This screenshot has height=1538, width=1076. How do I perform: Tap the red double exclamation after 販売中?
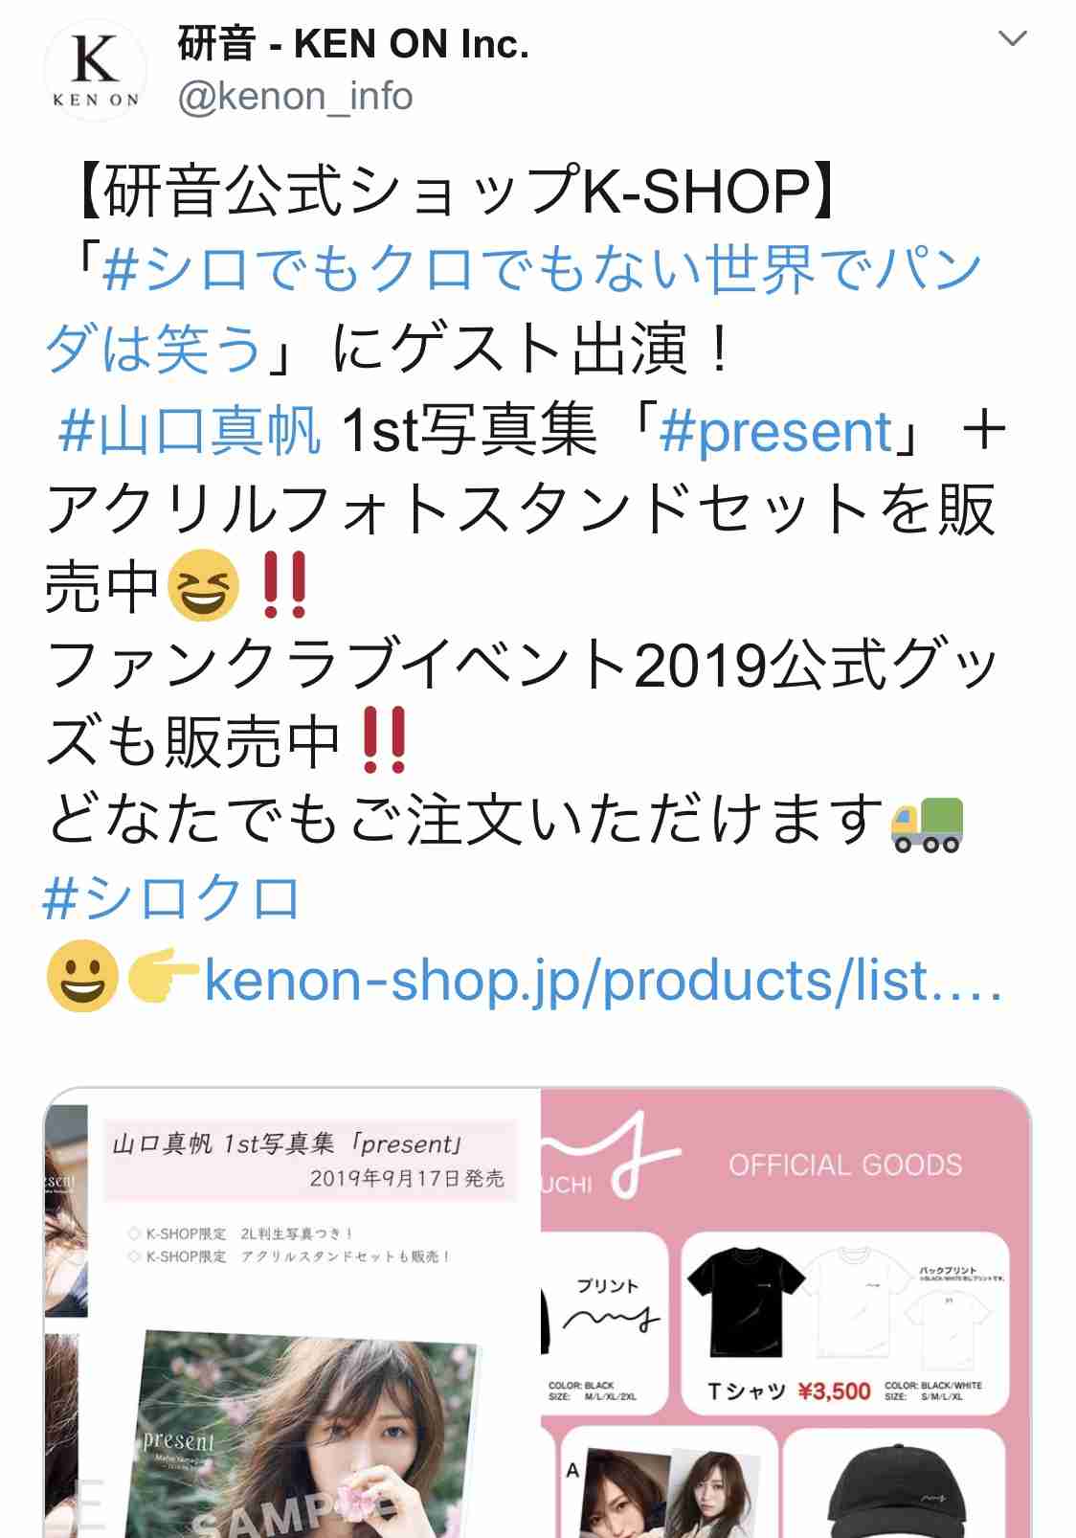click(x=386, y=741)
